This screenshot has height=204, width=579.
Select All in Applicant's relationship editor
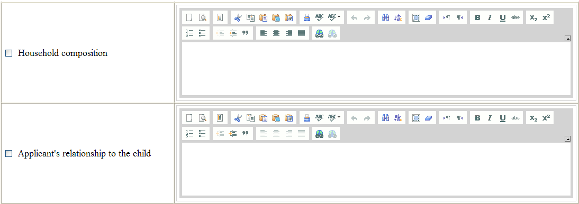(x=416, y=118)
